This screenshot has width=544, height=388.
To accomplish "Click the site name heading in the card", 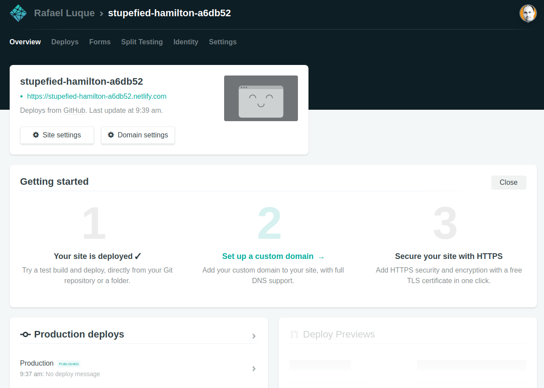I will (x=82, y=82).
